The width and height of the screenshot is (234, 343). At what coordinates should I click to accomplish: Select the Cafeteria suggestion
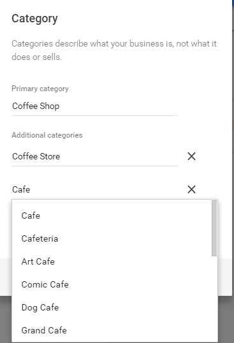point(112,238)
